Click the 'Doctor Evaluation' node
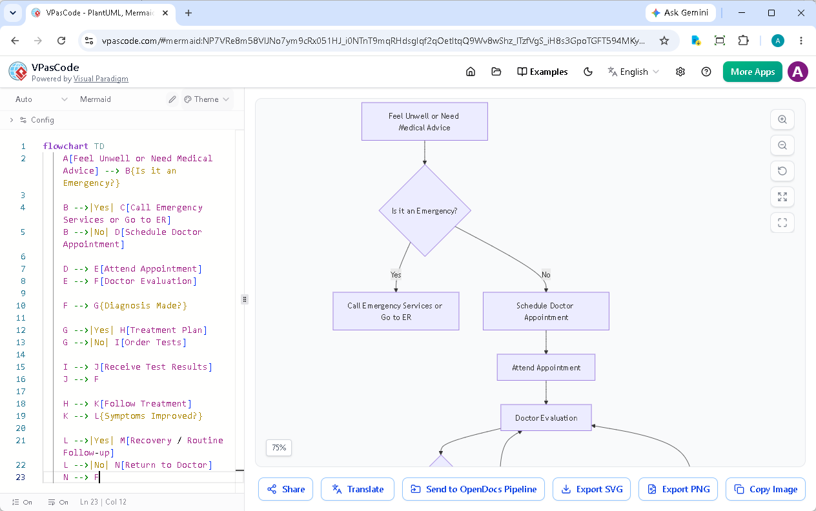 [546, 417]
